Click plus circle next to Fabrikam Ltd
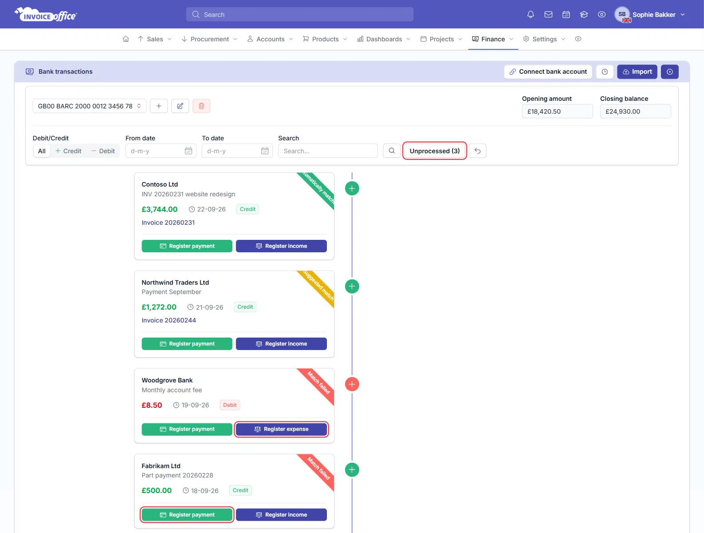The width and height of the screenshot is (704, 533). tap(352, 470)
